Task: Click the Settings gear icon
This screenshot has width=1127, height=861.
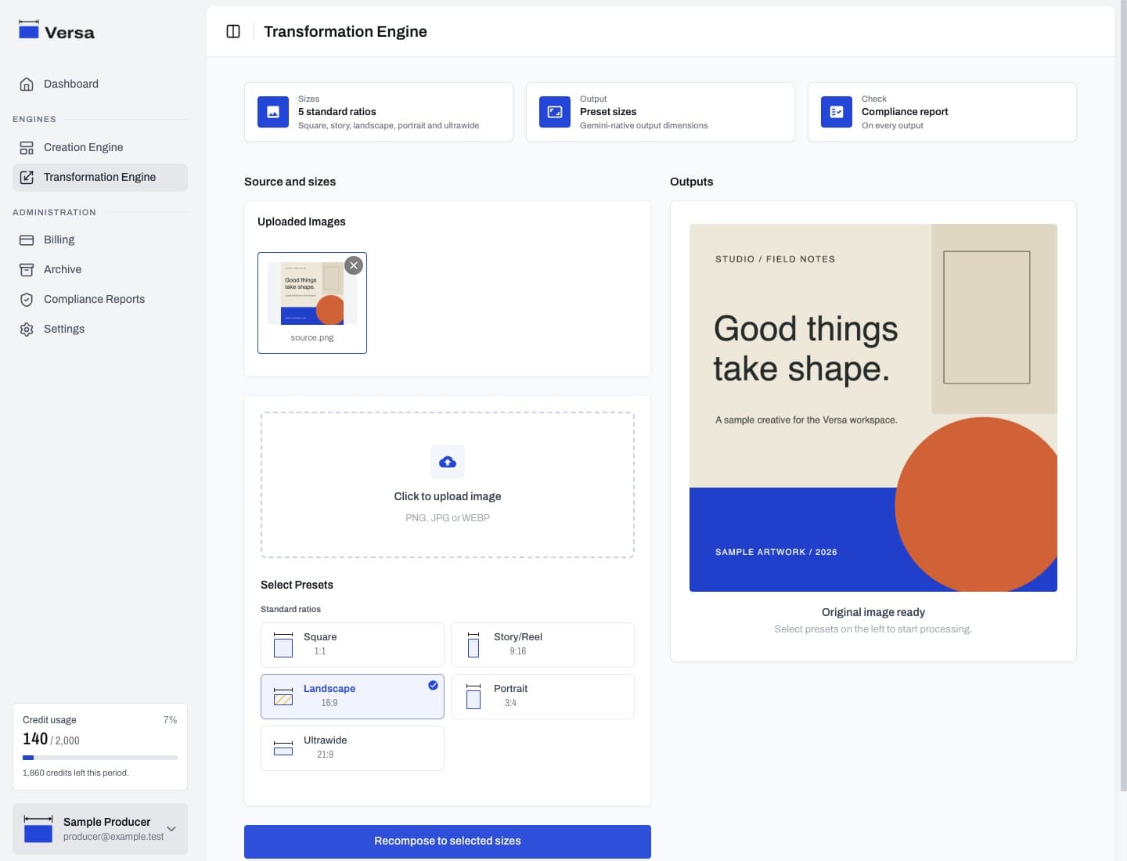Action: coord(27,329)
